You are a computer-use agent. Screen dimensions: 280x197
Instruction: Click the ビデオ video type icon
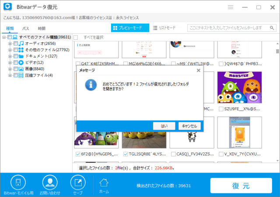21,62
